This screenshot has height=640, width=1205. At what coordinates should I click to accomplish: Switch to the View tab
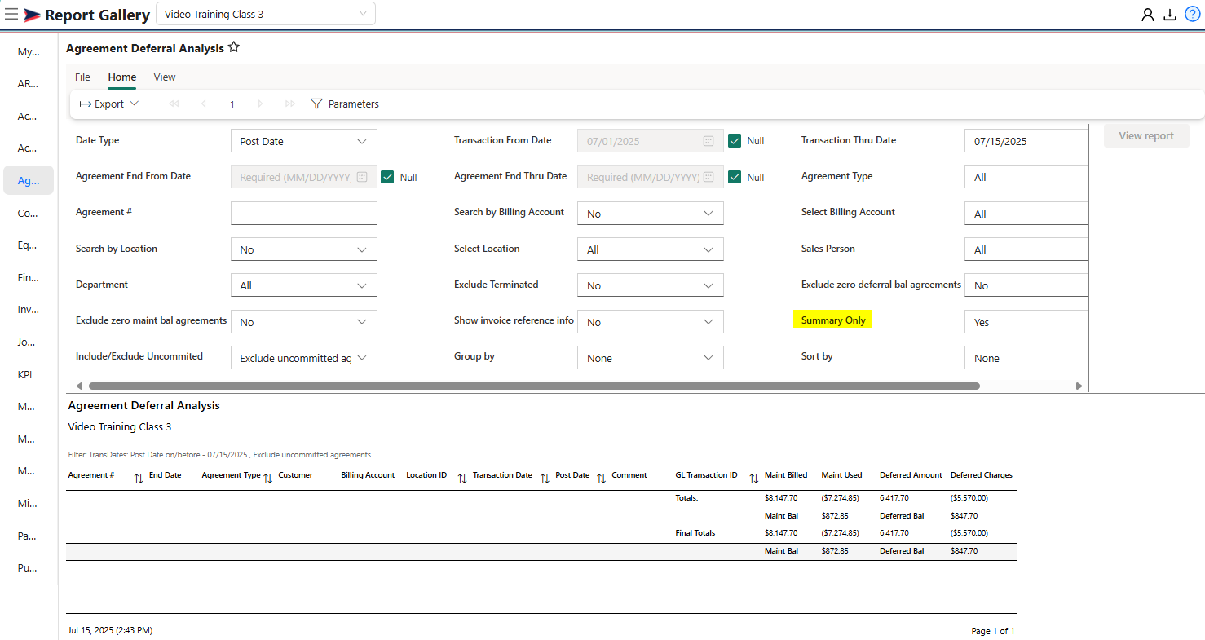click(x=165, y=77)
